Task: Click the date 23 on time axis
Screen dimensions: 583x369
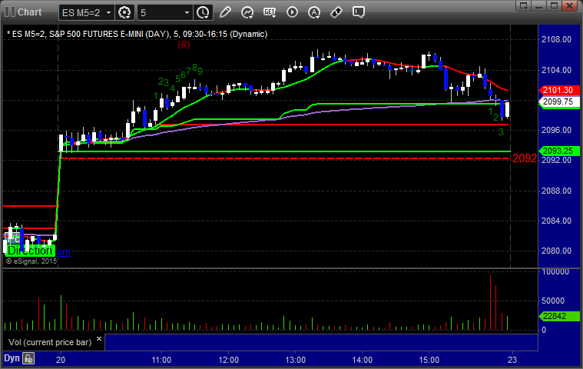Action: [512, 360]
